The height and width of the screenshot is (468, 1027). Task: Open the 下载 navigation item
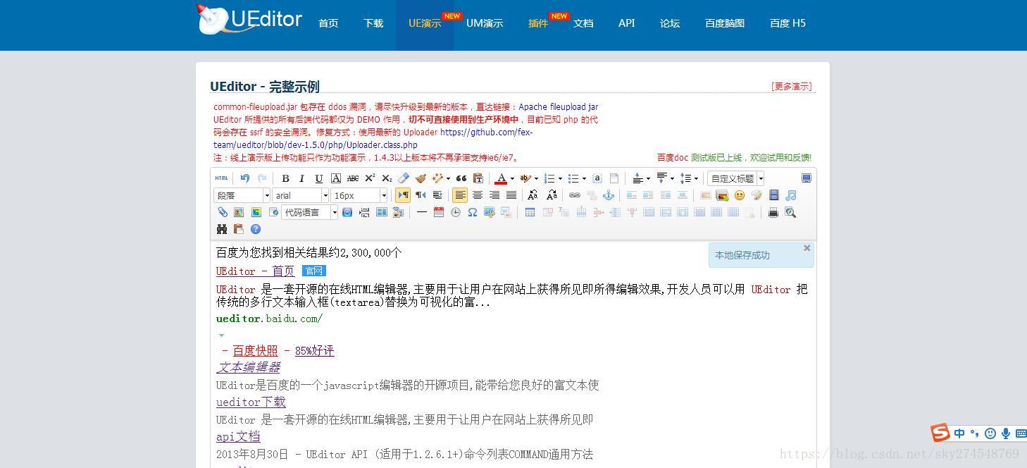point(373,23)
